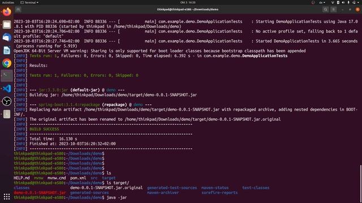Open the terminal search icon

pos(326,10)
